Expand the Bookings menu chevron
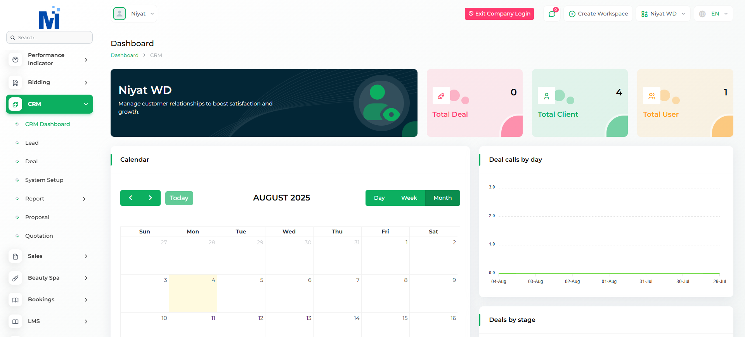This screenshot has width=745, height=337. 86,300
